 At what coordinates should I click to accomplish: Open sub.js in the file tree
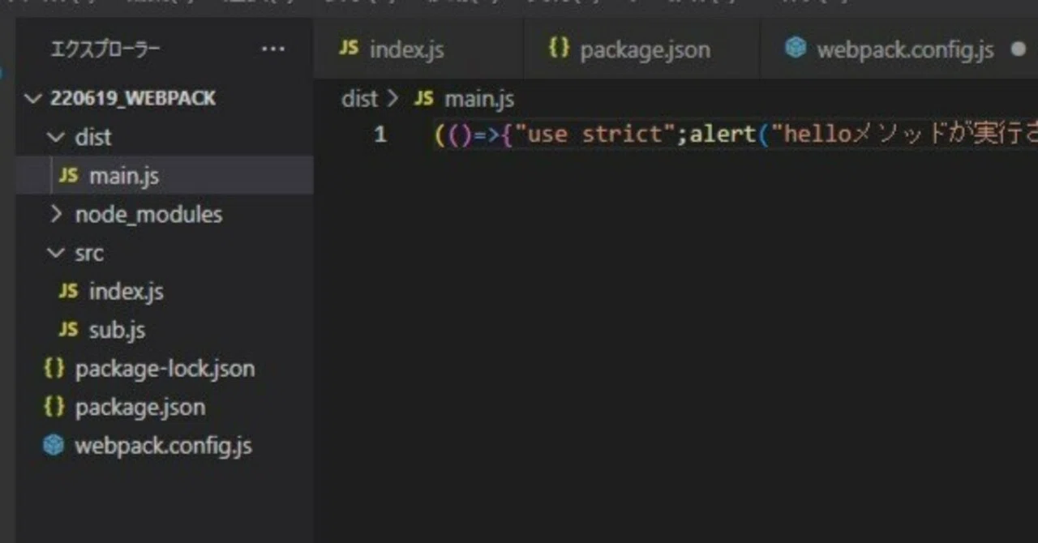point(165,330)
